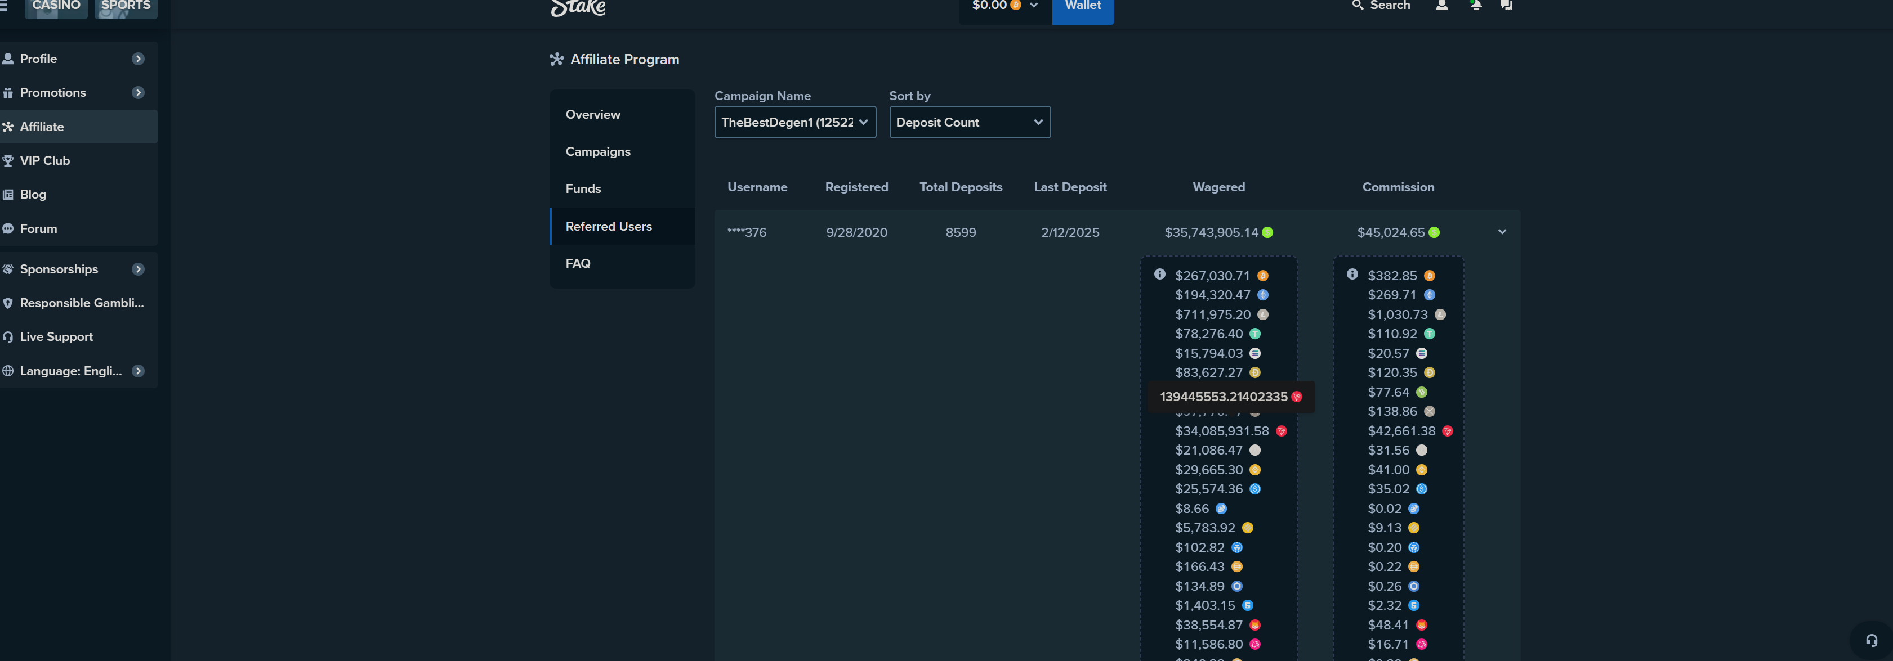Click the Promotions gift icon
The height and width of the screenshot is (661, 1893).
point(8,92)
